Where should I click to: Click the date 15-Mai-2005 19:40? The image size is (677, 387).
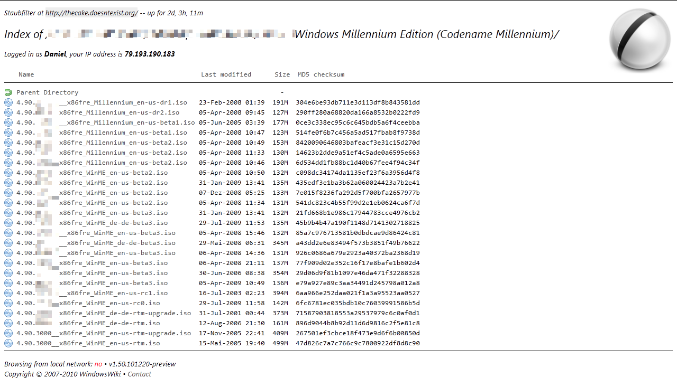coord(232,343)
